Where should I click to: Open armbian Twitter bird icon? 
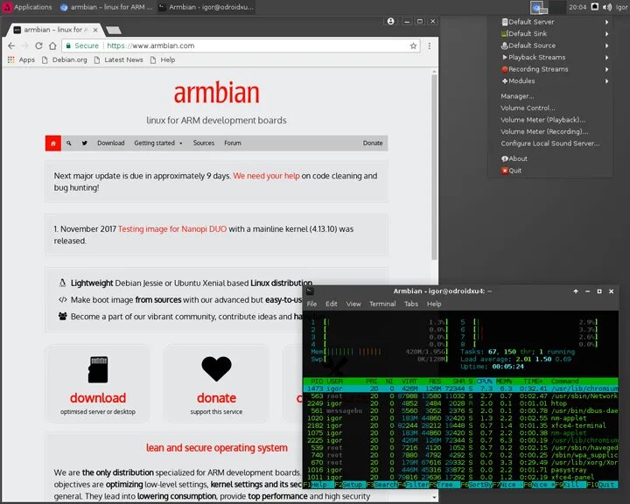(x=84, y=143)
